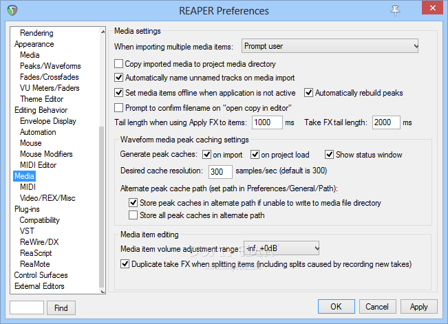Open the importing multiple media items dropdown
This screenshot has height=324, width=448.
tap(330, 46)
